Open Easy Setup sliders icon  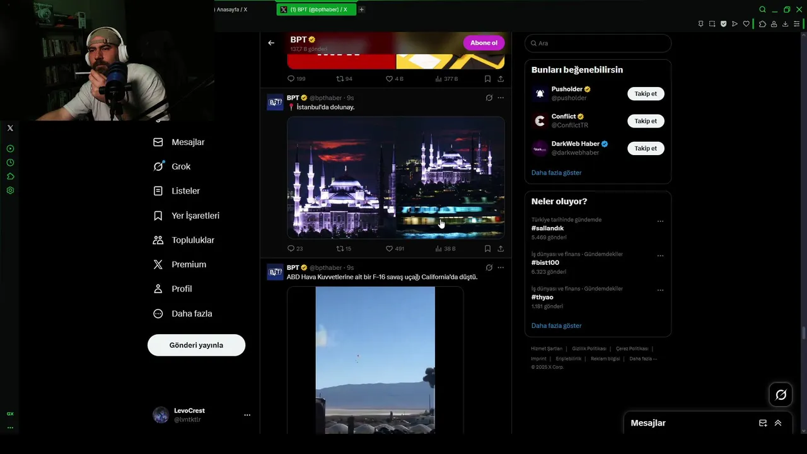pos(797,24)
